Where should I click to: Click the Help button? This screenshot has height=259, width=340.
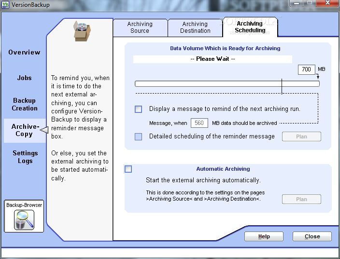(x=264, y=236)
